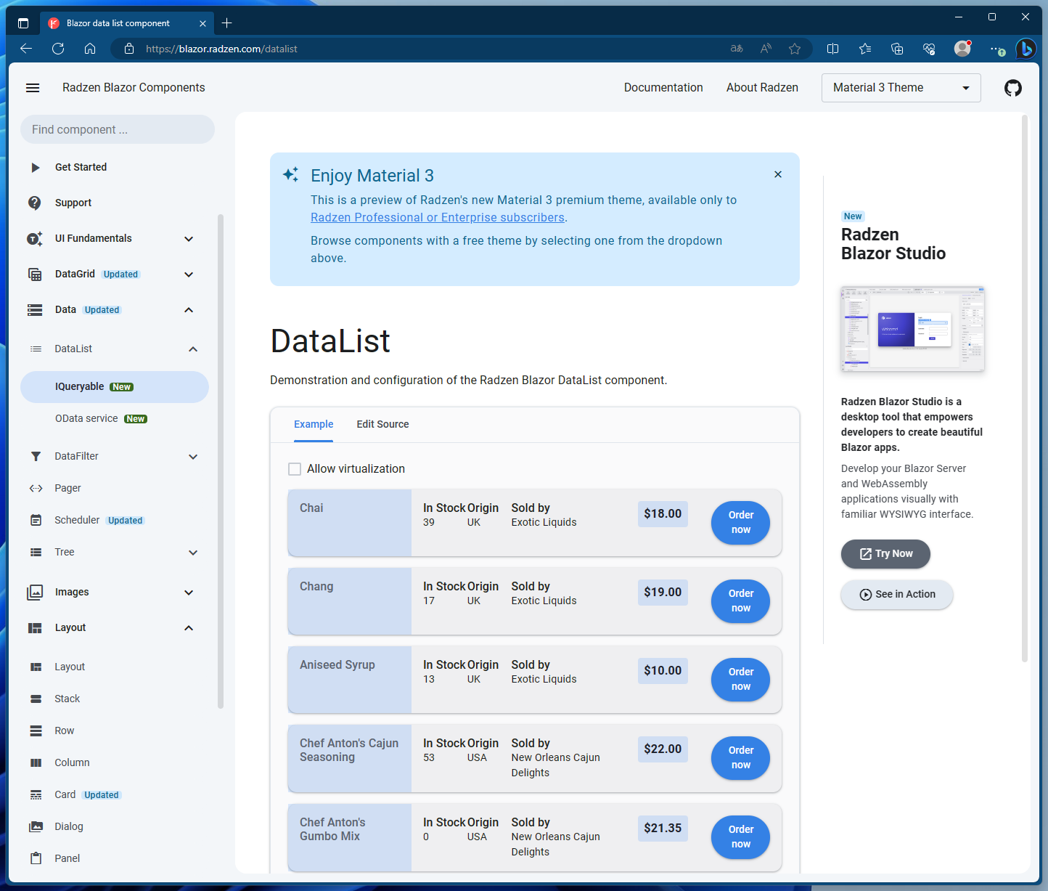
Task: Select the DataFilter funnel icon
Action: [x=35, y=456]
